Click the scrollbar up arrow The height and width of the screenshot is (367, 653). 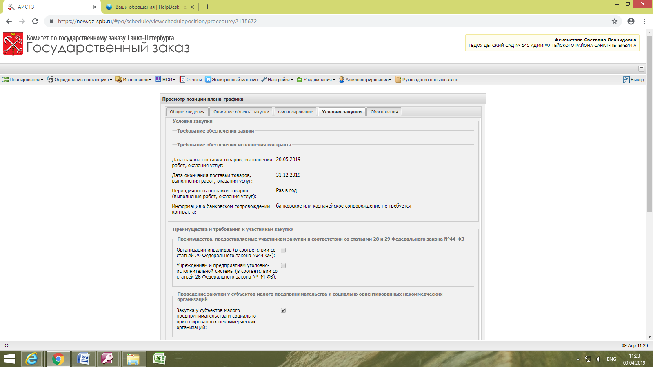click(649, 32)
